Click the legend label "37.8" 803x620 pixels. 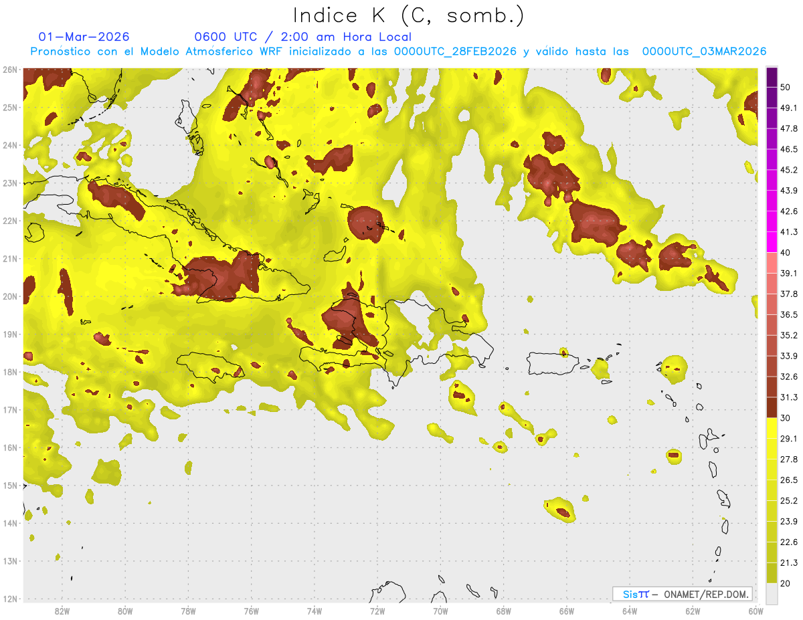click(789, 294)
